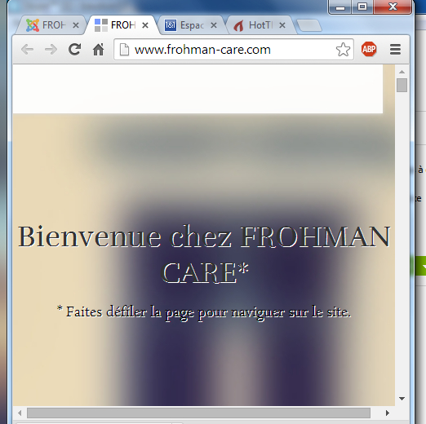
Task: Click the browser back arrow
Action: click(27, 50)
